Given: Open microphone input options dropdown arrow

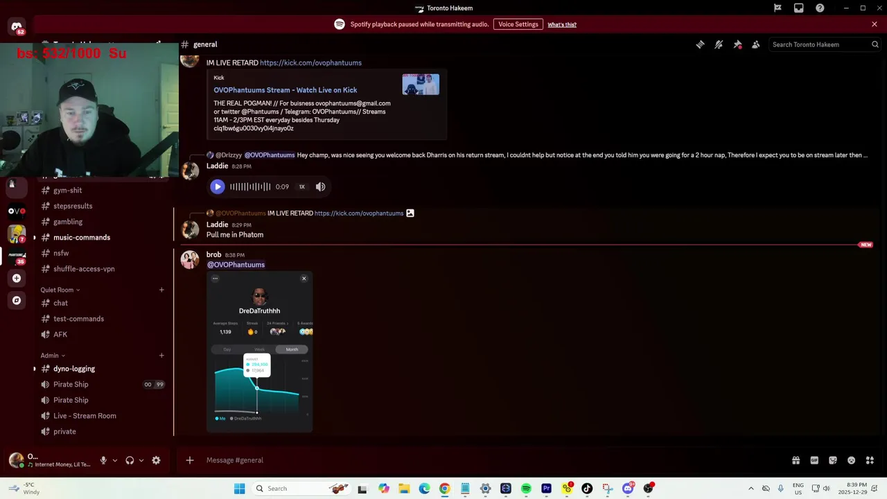Looking at the screenshot, I should pos(115,460).
